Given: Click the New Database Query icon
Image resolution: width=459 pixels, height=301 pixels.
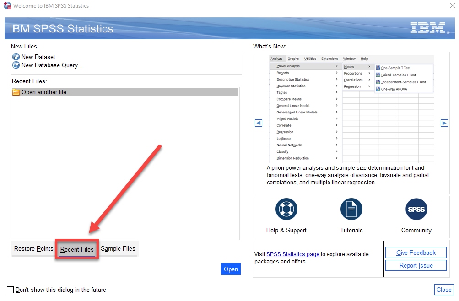Looking at the screenshot, I should click(16, 65).
